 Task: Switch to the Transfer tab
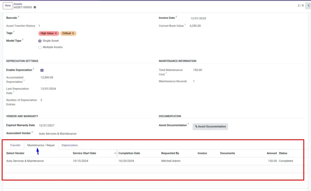[x=15, y=145]
